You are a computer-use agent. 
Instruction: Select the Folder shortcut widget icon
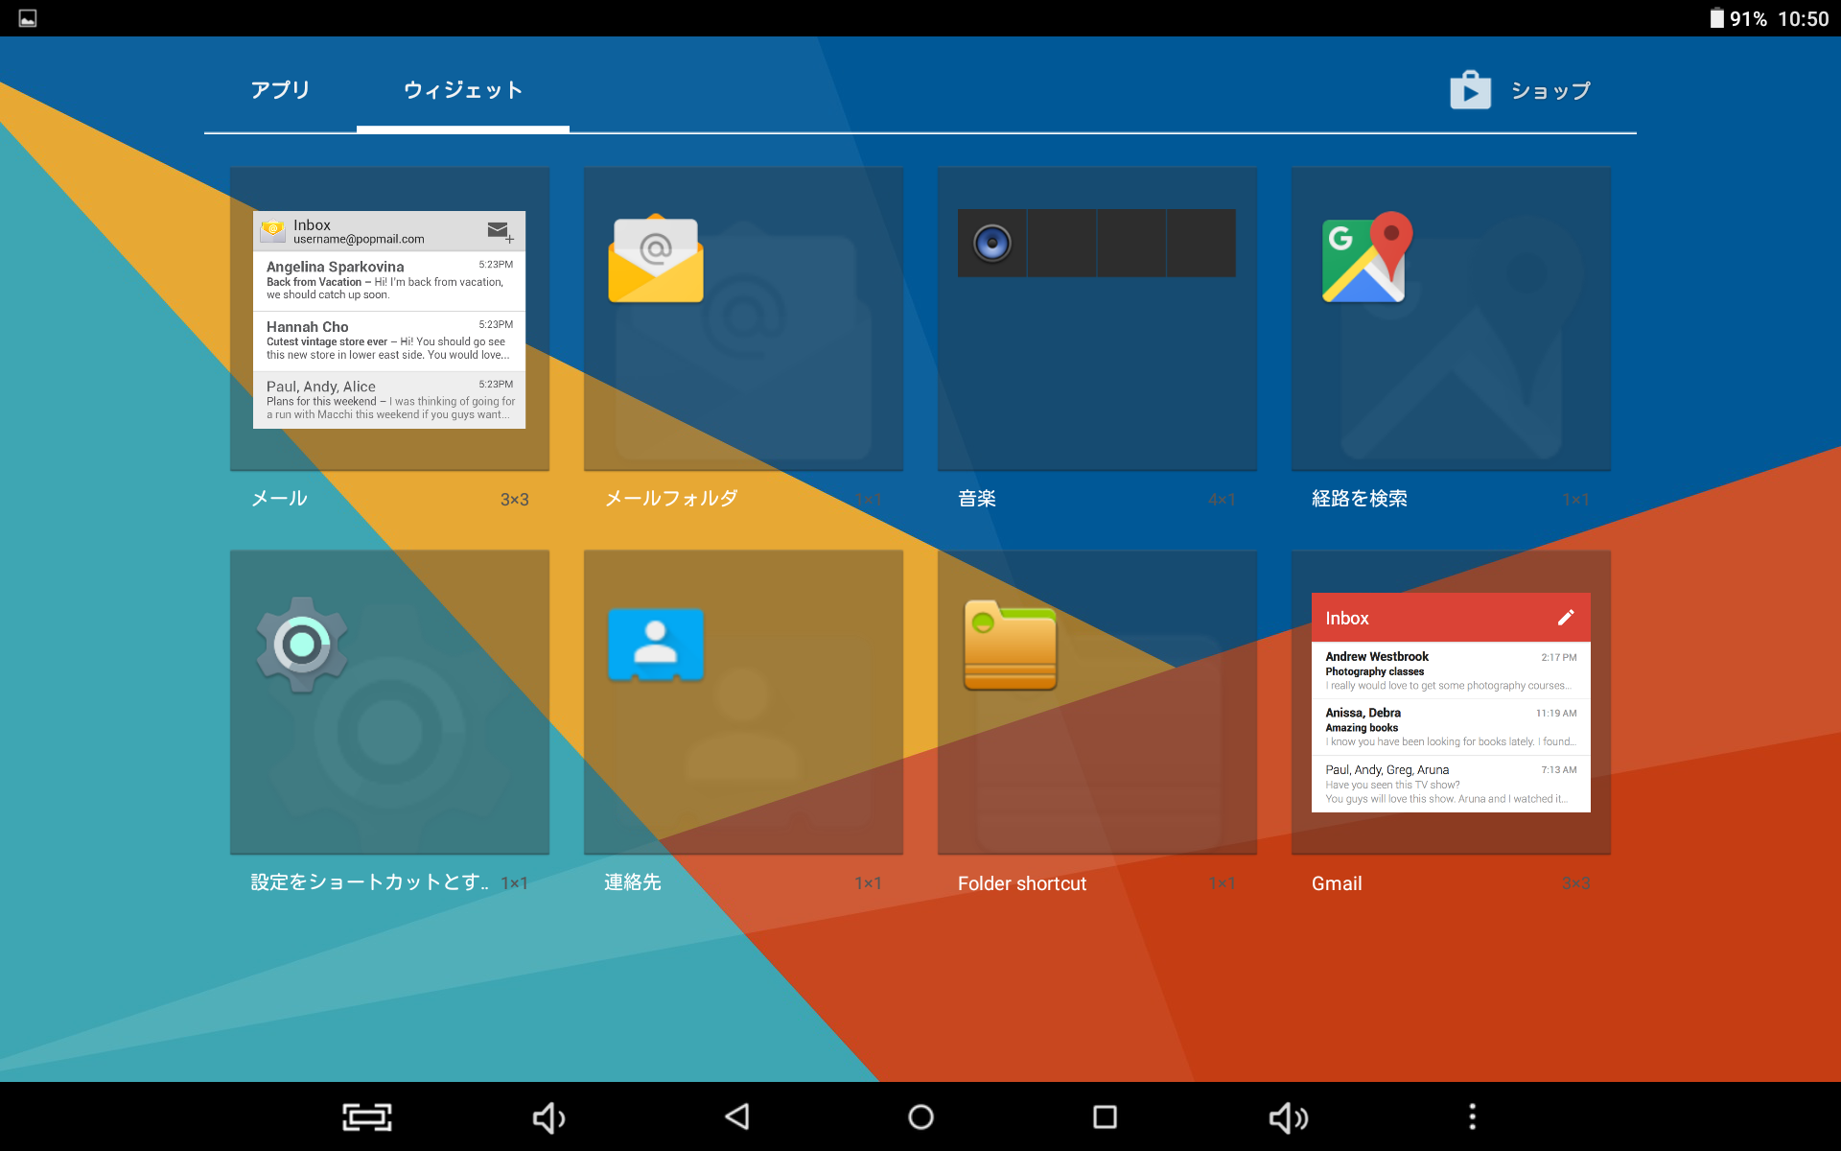1010,646
